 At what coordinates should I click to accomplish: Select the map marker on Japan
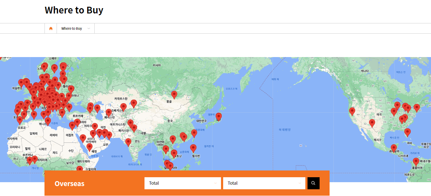point(219,116)
